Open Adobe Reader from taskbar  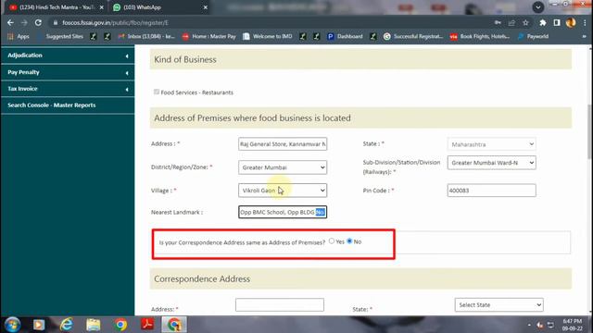pyautogui.click(x=147, y=325)
